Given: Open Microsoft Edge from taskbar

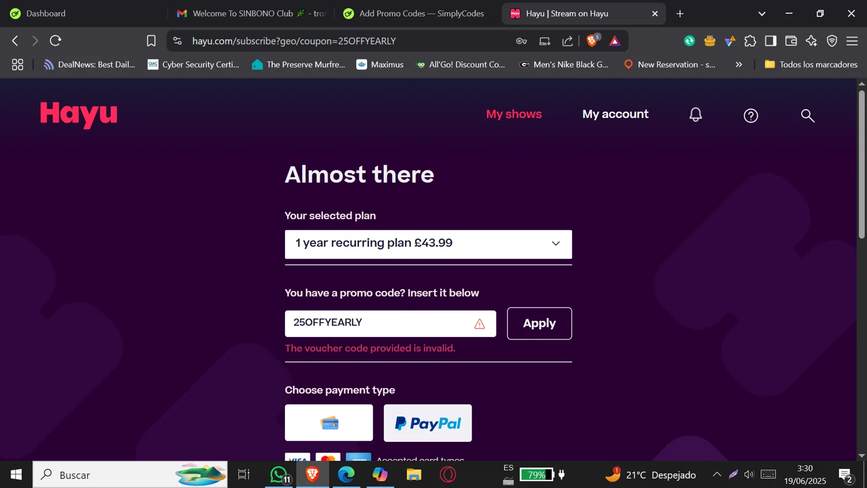Looking at the screenshot, I should (x=346, y=475).
